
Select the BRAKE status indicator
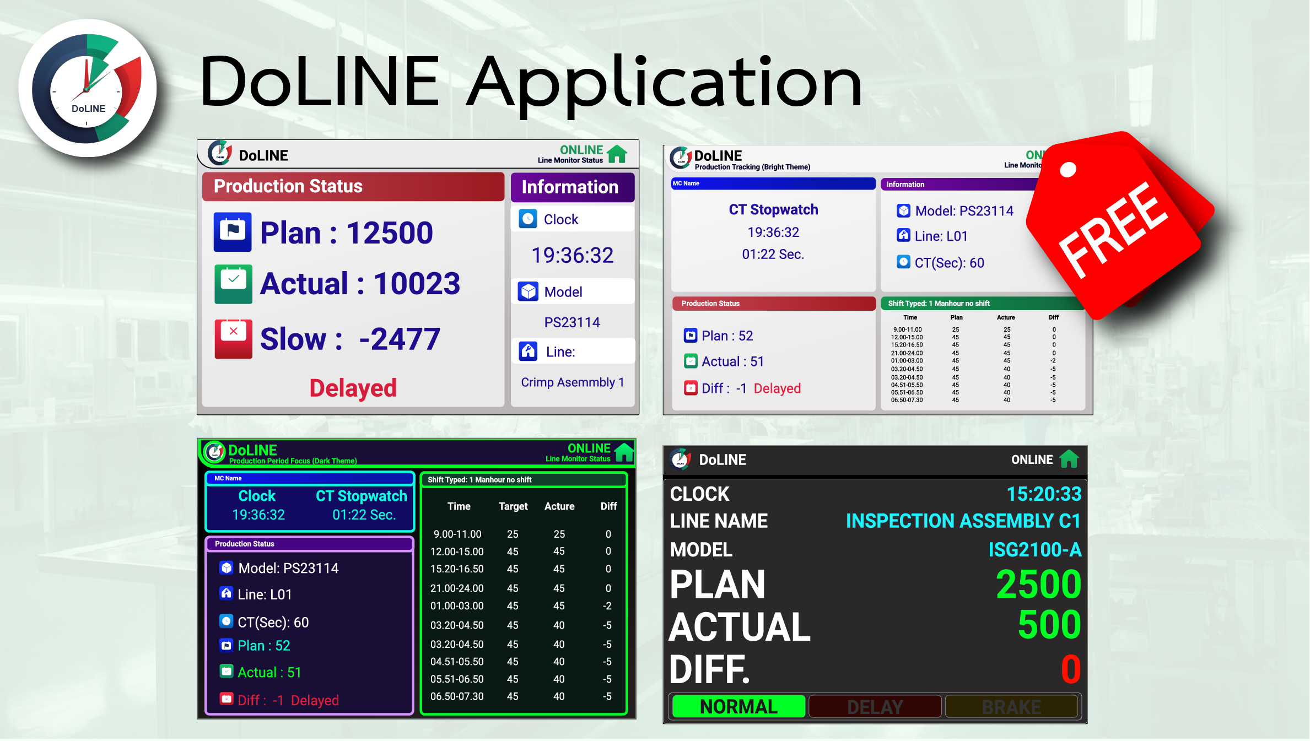pyautogui.click(x=1011, y=706)
